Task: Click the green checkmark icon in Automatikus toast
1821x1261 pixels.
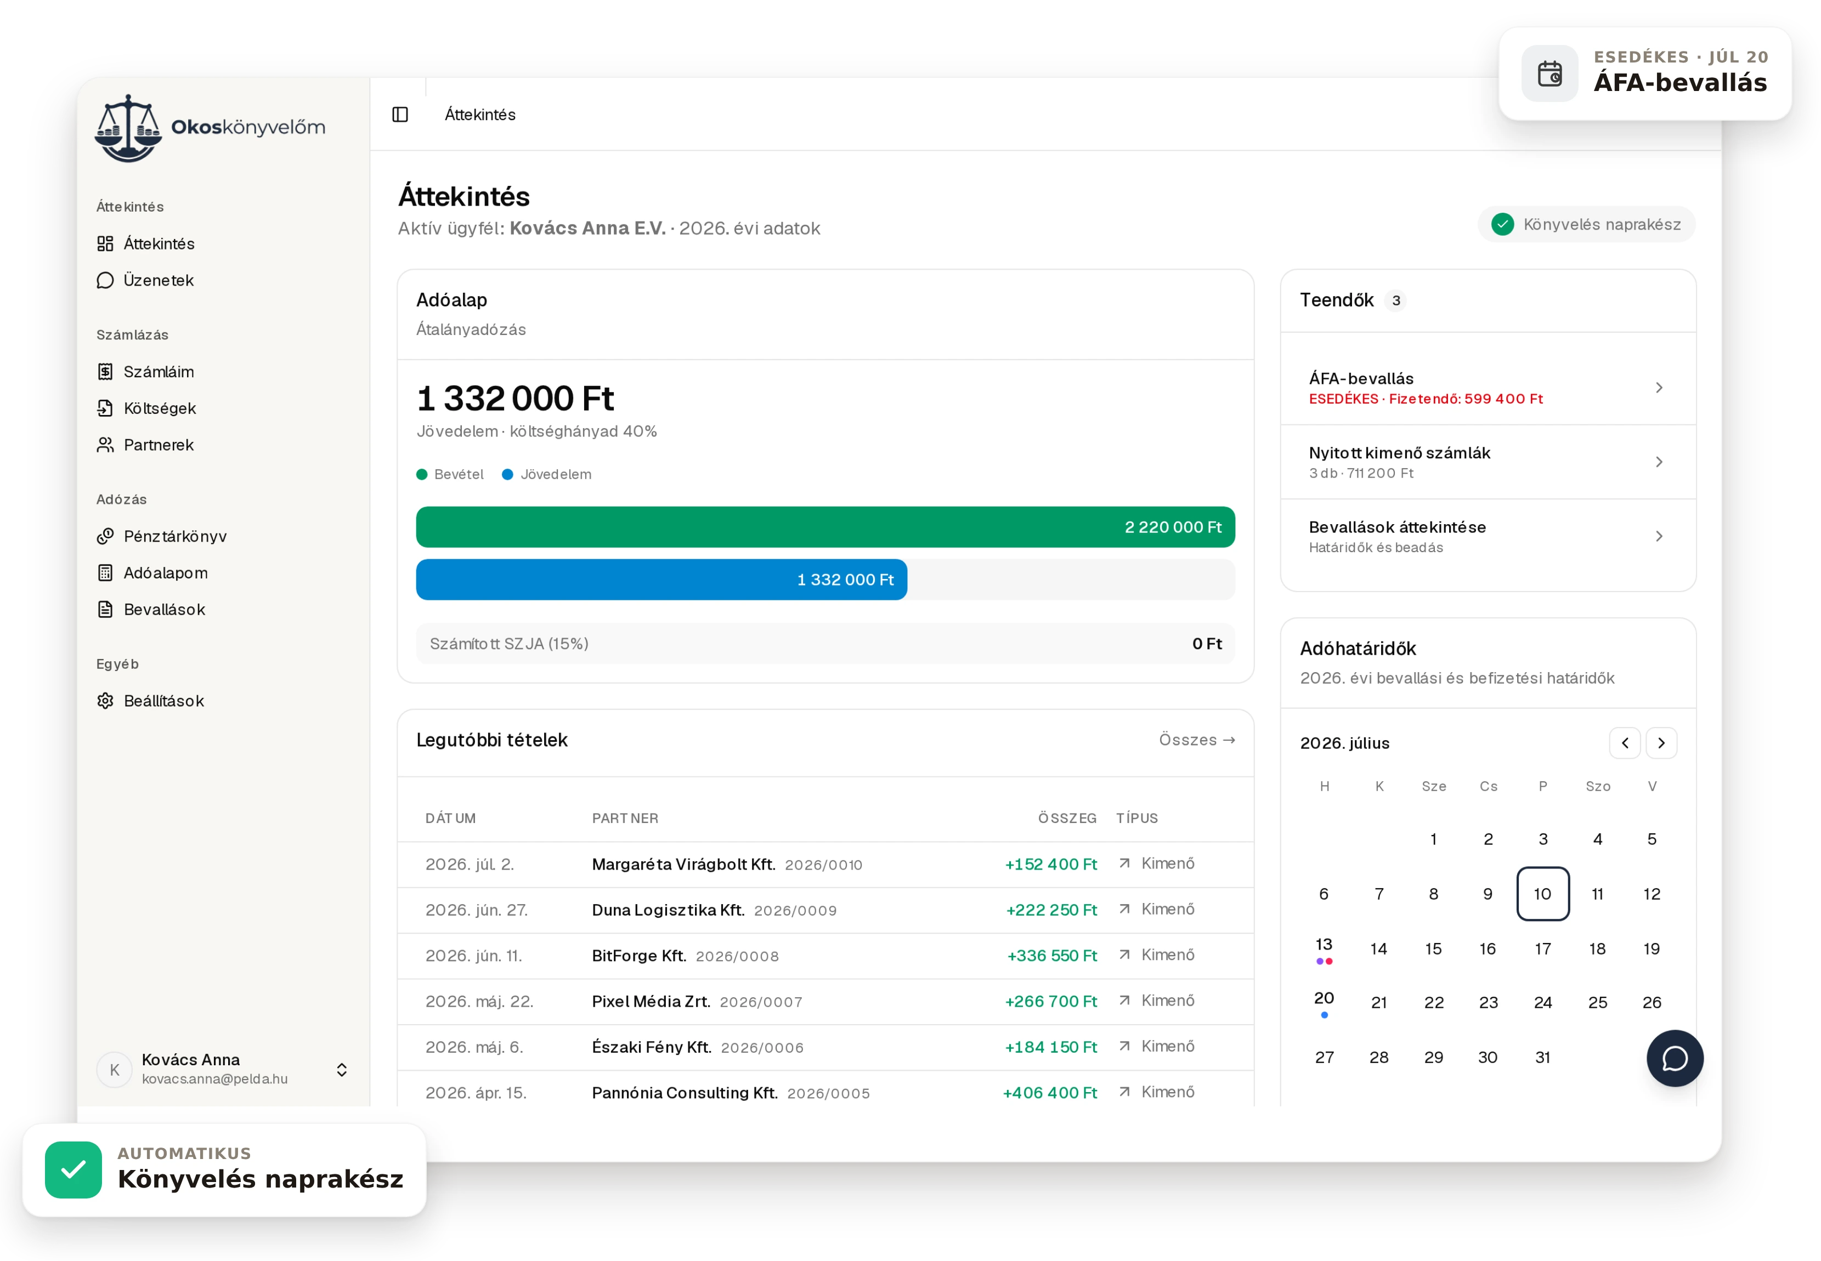Action: [73, 1169]
